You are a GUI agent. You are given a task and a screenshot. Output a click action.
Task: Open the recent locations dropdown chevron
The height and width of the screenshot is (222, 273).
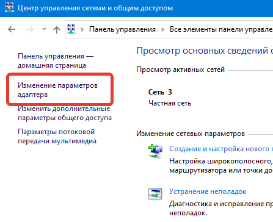pyautogui.click(x=44, y=29)
